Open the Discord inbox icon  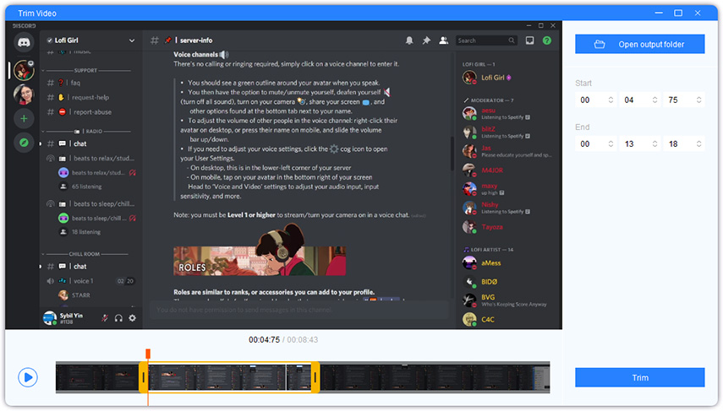tap(530, 41)
